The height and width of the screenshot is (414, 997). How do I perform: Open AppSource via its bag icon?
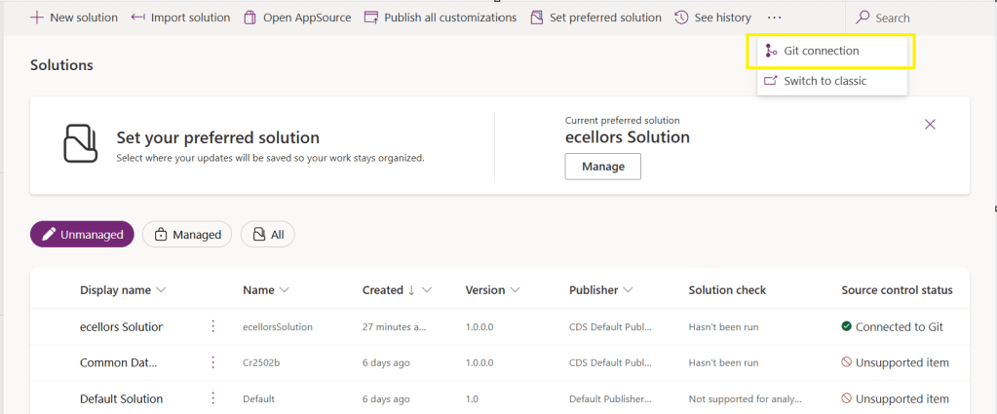pos(250,18)
